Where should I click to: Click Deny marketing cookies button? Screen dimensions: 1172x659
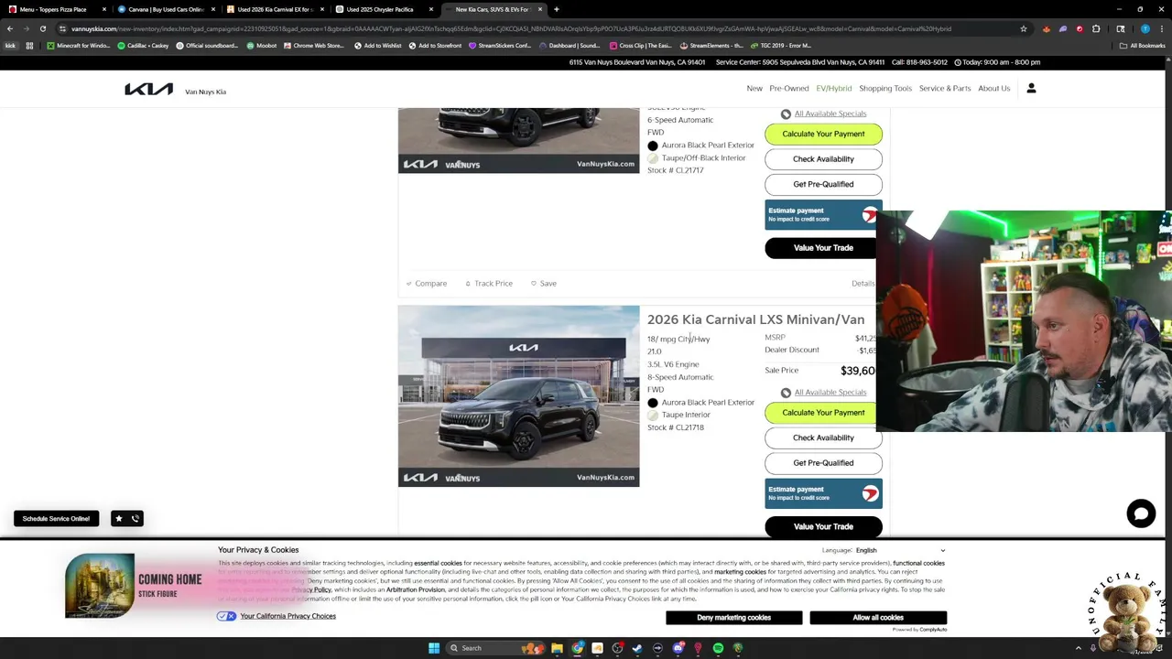(x=734, y=618)
